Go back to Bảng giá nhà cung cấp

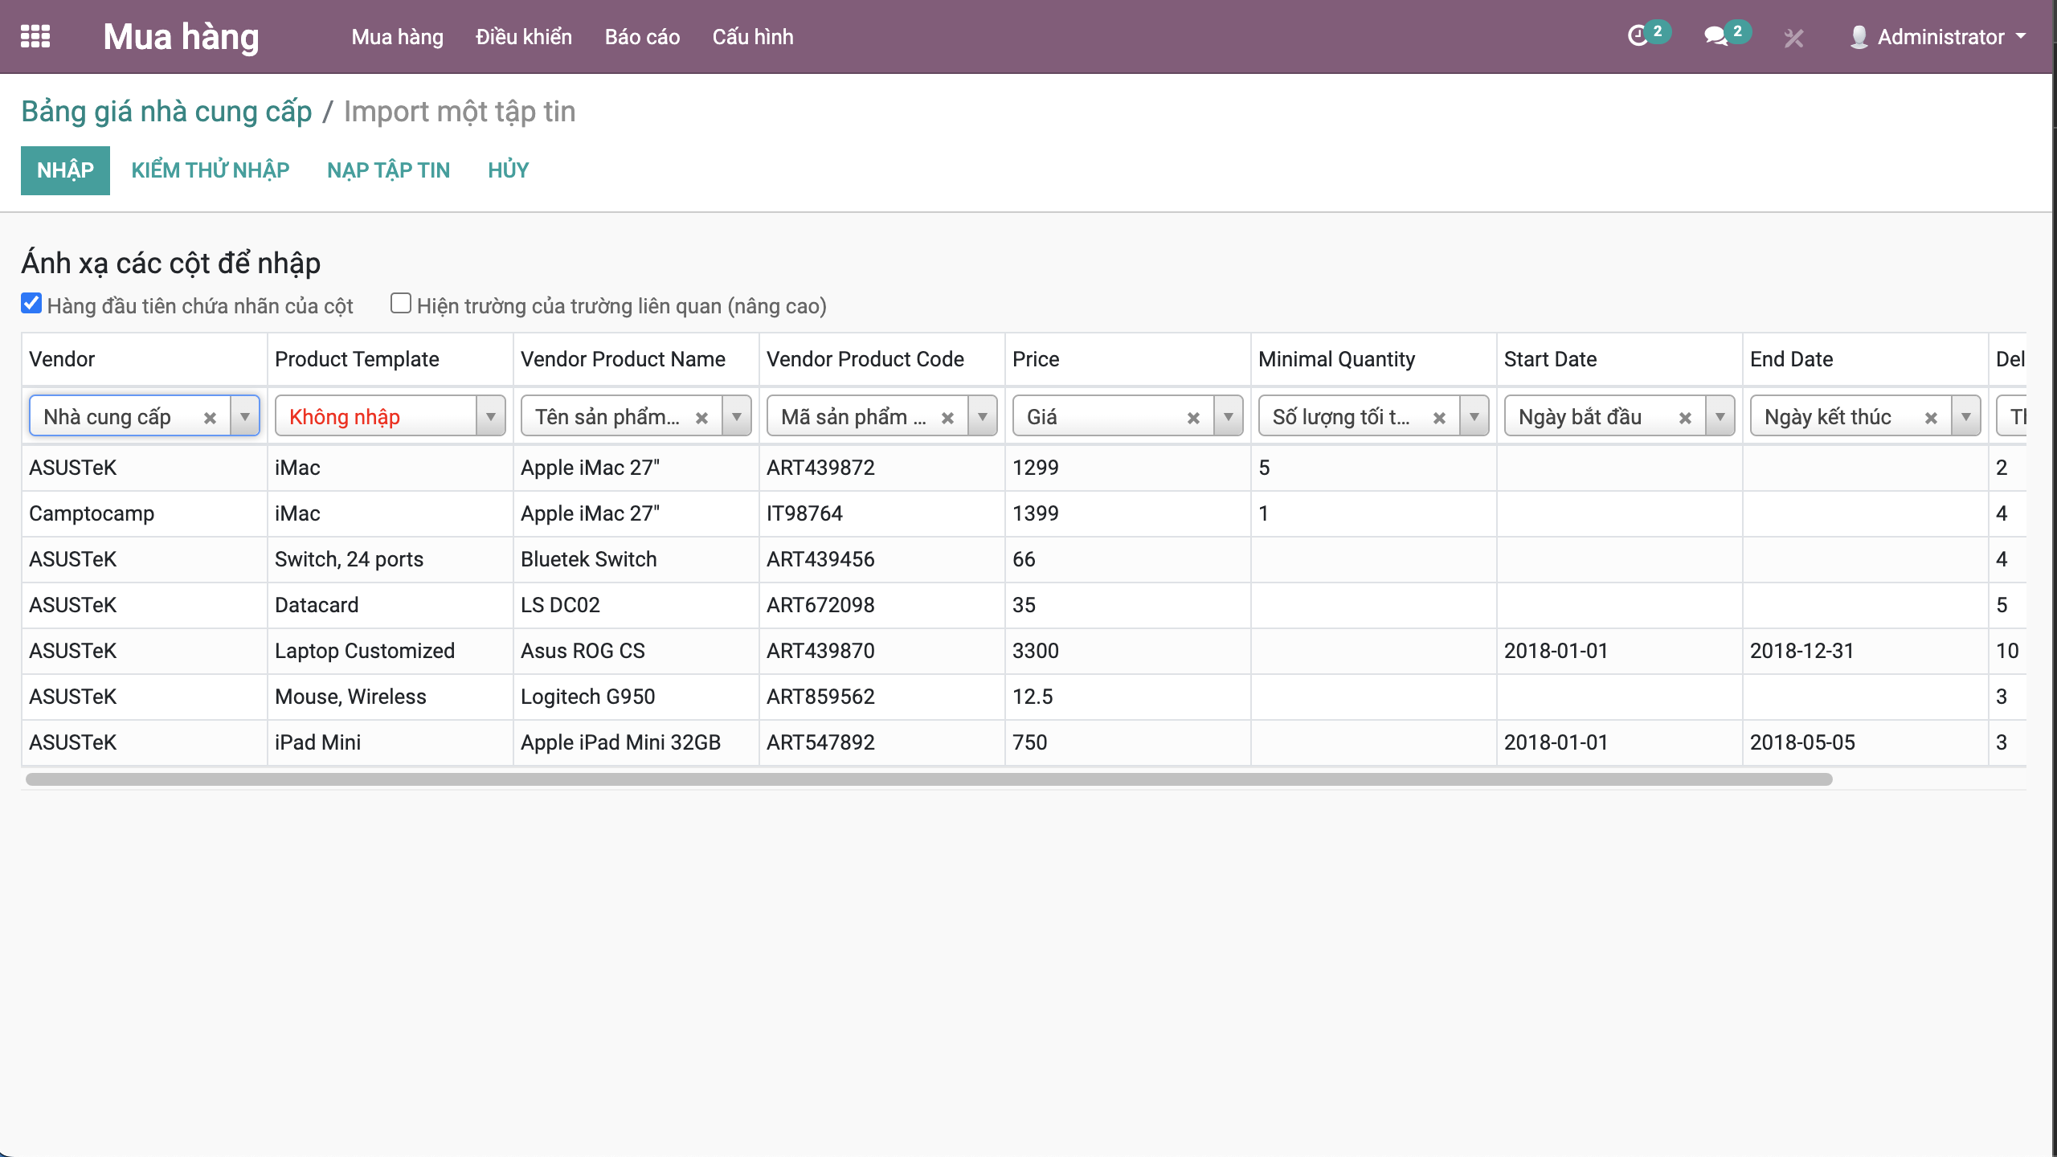pos(166,112)
